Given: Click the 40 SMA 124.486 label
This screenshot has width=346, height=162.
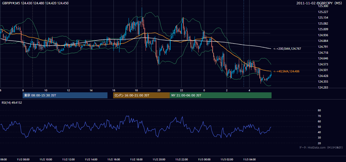Looking at the screenshot, I should tap(286, 71).
